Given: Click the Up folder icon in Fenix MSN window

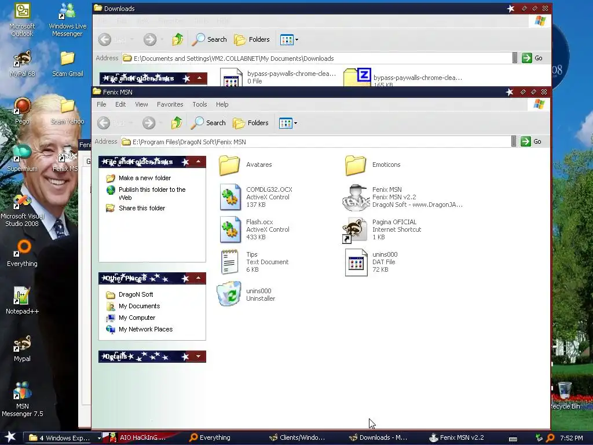Looking at the screenshot, I should click(177, 123).
